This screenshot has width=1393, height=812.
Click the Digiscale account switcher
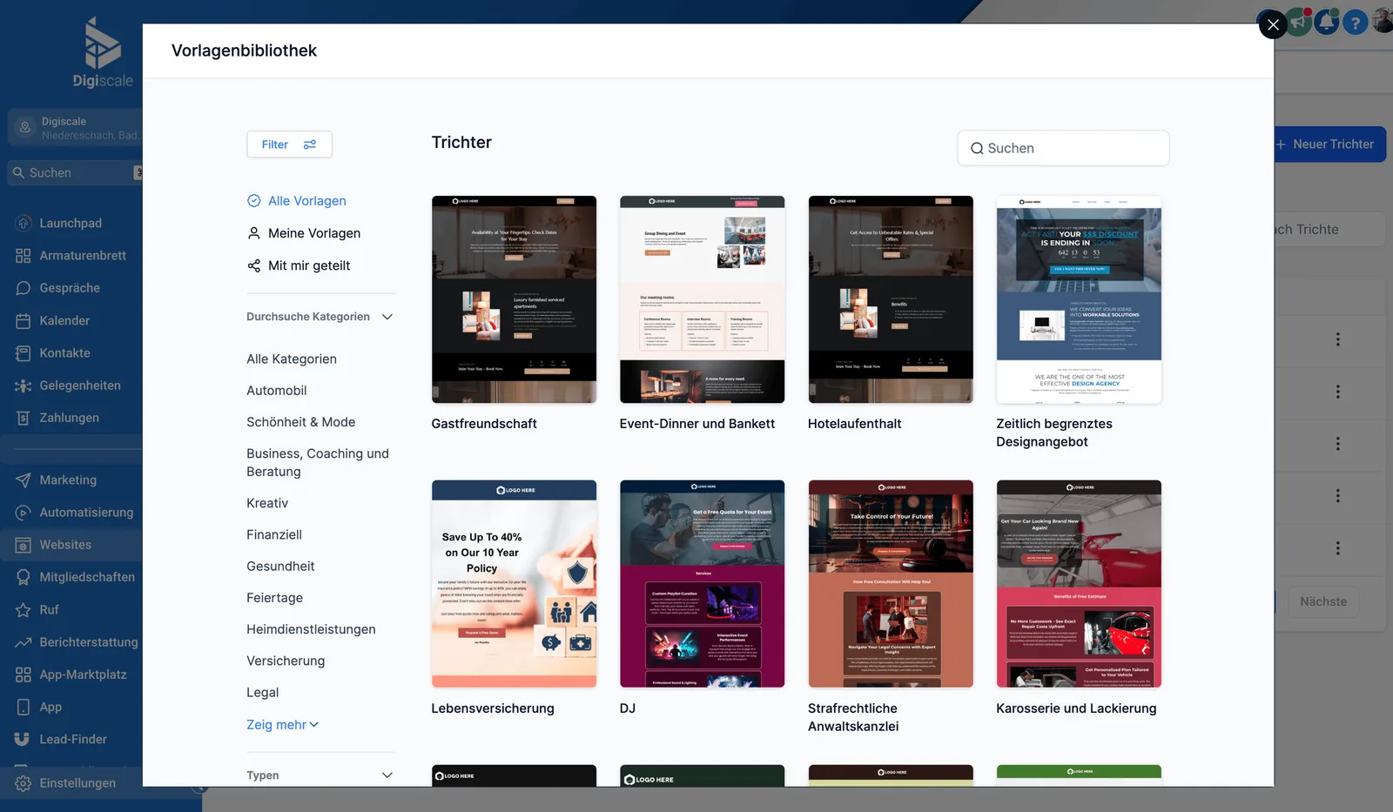click(75, 128)
